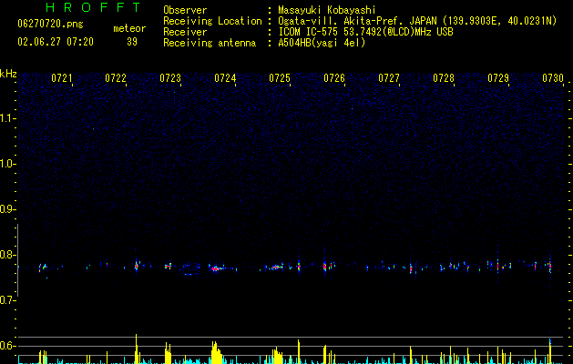Click the 0727 time marker
The height and width of the screenshot is (364, 573).
pyautogui.click(x=389, y=78)
